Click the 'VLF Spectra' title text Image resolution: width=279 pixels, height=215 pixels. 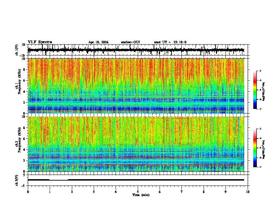[x=40, y=42]
